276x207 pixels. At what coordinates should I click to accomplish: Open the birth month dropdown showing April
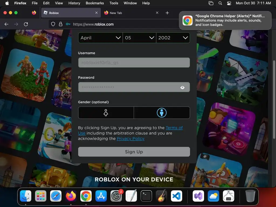[101, 38]
